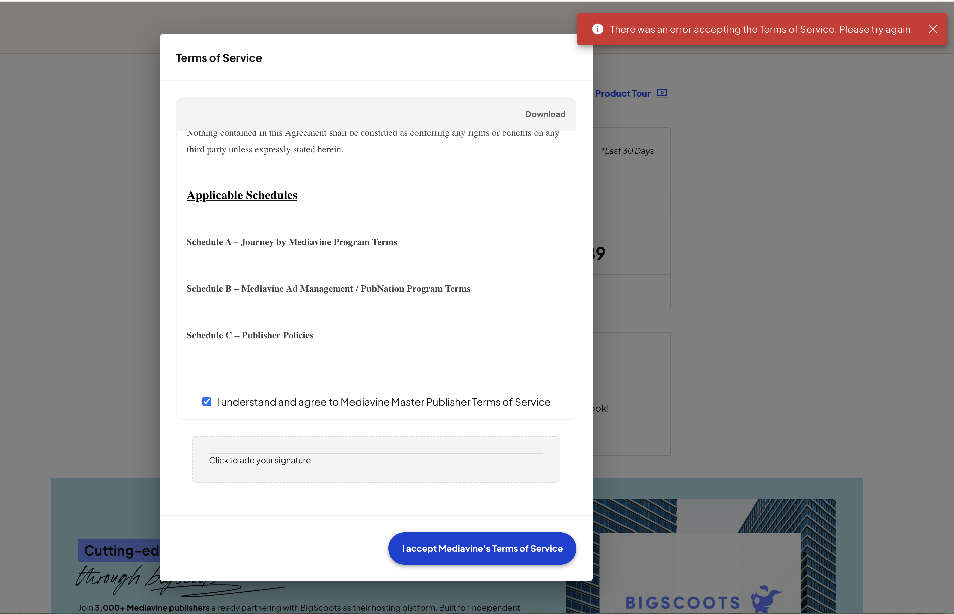Click to add your signature field
Viewport: 954px width, 614px height.
376,459
